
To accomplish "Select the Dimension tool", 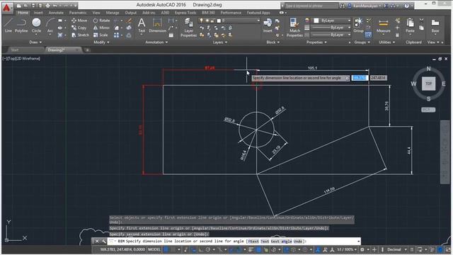I will tap(157, 25).
